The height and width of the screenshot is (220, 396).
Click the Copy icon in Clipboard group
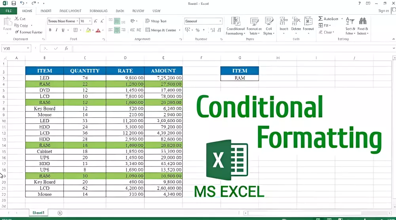16,25
